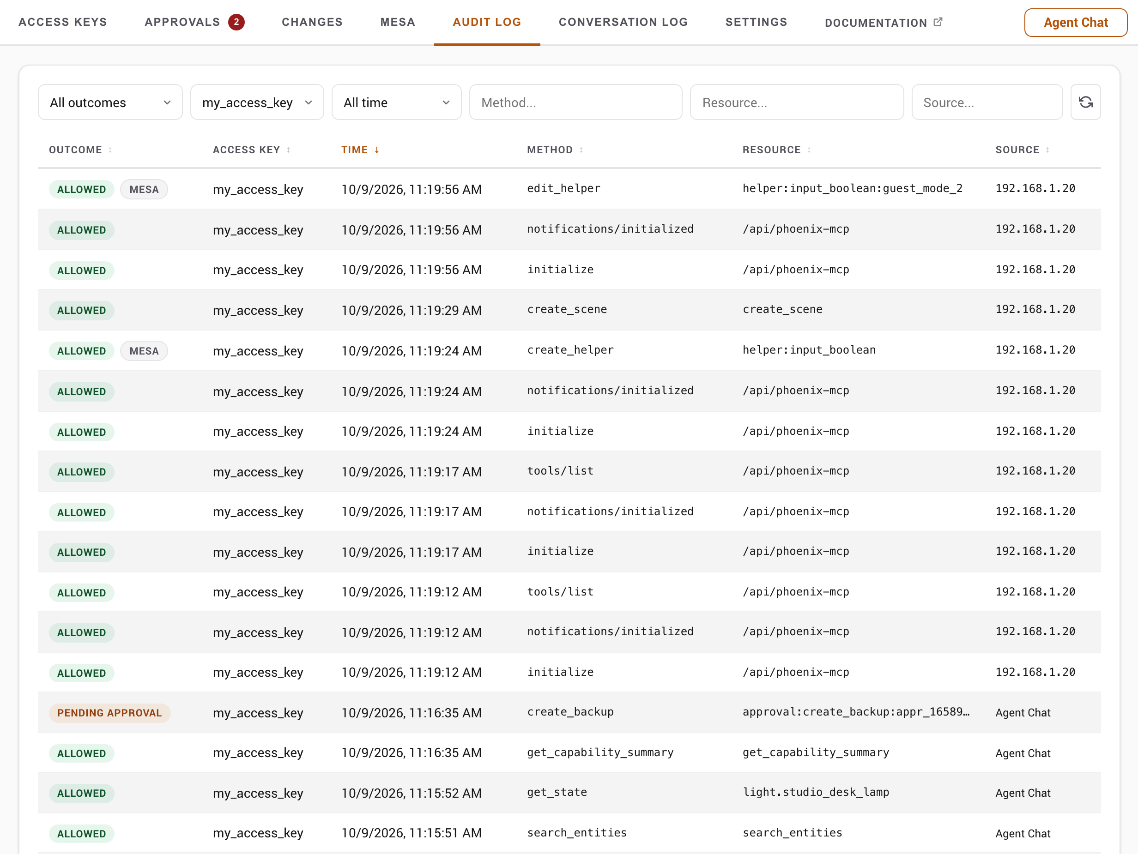Image resolution: width=1138 pixels, height=854 pixels.
Task: Switch to the Access Keys tab
Action: (63, 22)
